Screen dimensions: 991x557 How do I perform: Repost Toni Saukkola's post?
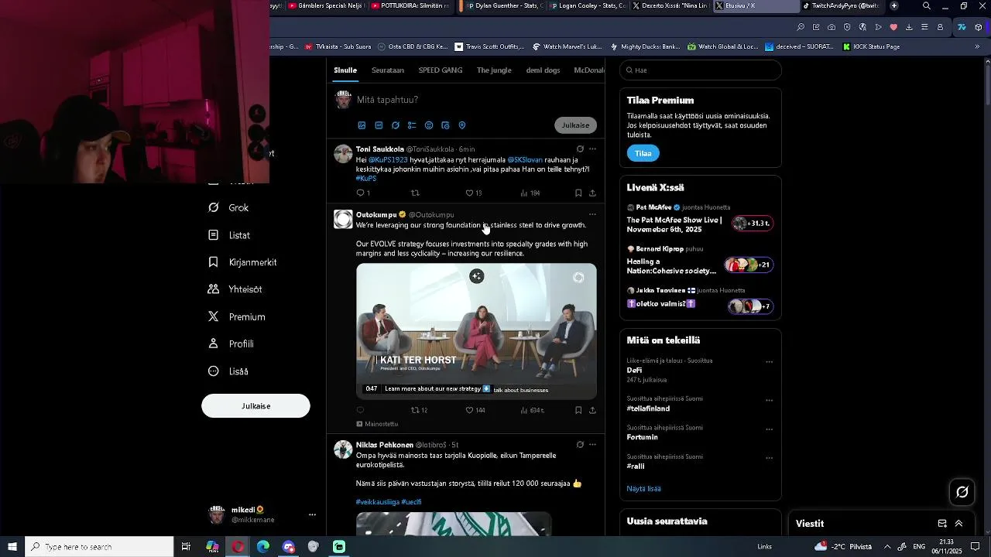(x=415, y=193)
